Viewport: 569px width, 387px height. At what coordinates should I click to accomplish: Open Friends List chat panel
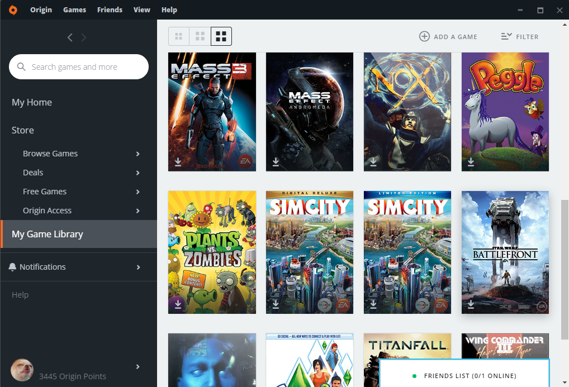click(x=464, y=374)
